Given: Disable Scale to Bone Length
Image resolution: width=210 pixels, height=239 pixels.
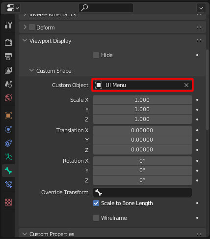Looking at the screenshot, I should [96, 203].
